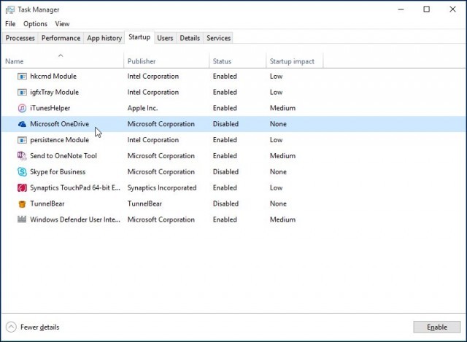The image size is (467, 342).
Task: Select the iTunesHelper icon
Action: (22, 109)
